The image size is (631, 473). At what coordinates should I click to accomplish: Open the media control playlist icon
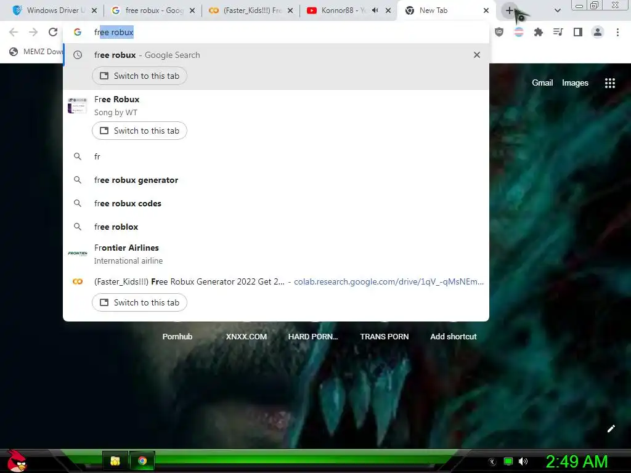click(558, 32)
